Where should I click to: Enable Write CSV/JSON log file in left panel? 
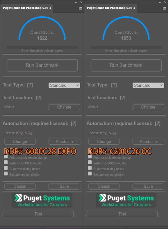pyautogui.click(x=6, y=162)
